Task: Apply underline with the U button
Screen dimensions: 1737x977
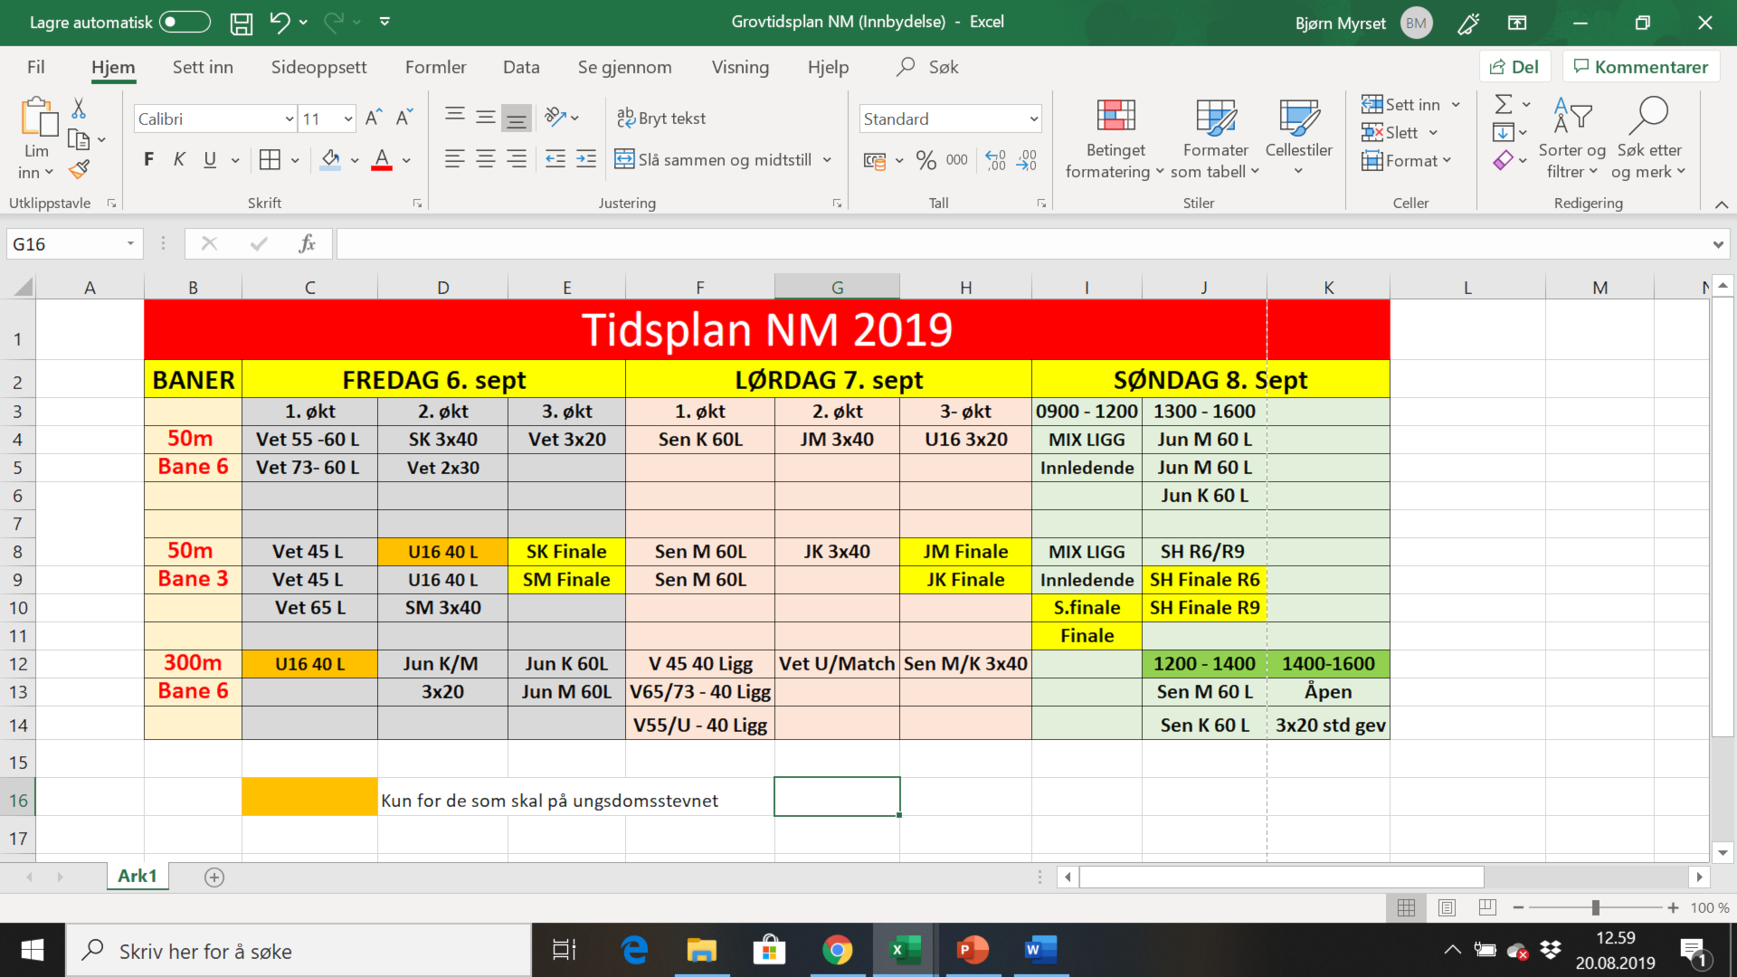Action: (x=210, y=160)
